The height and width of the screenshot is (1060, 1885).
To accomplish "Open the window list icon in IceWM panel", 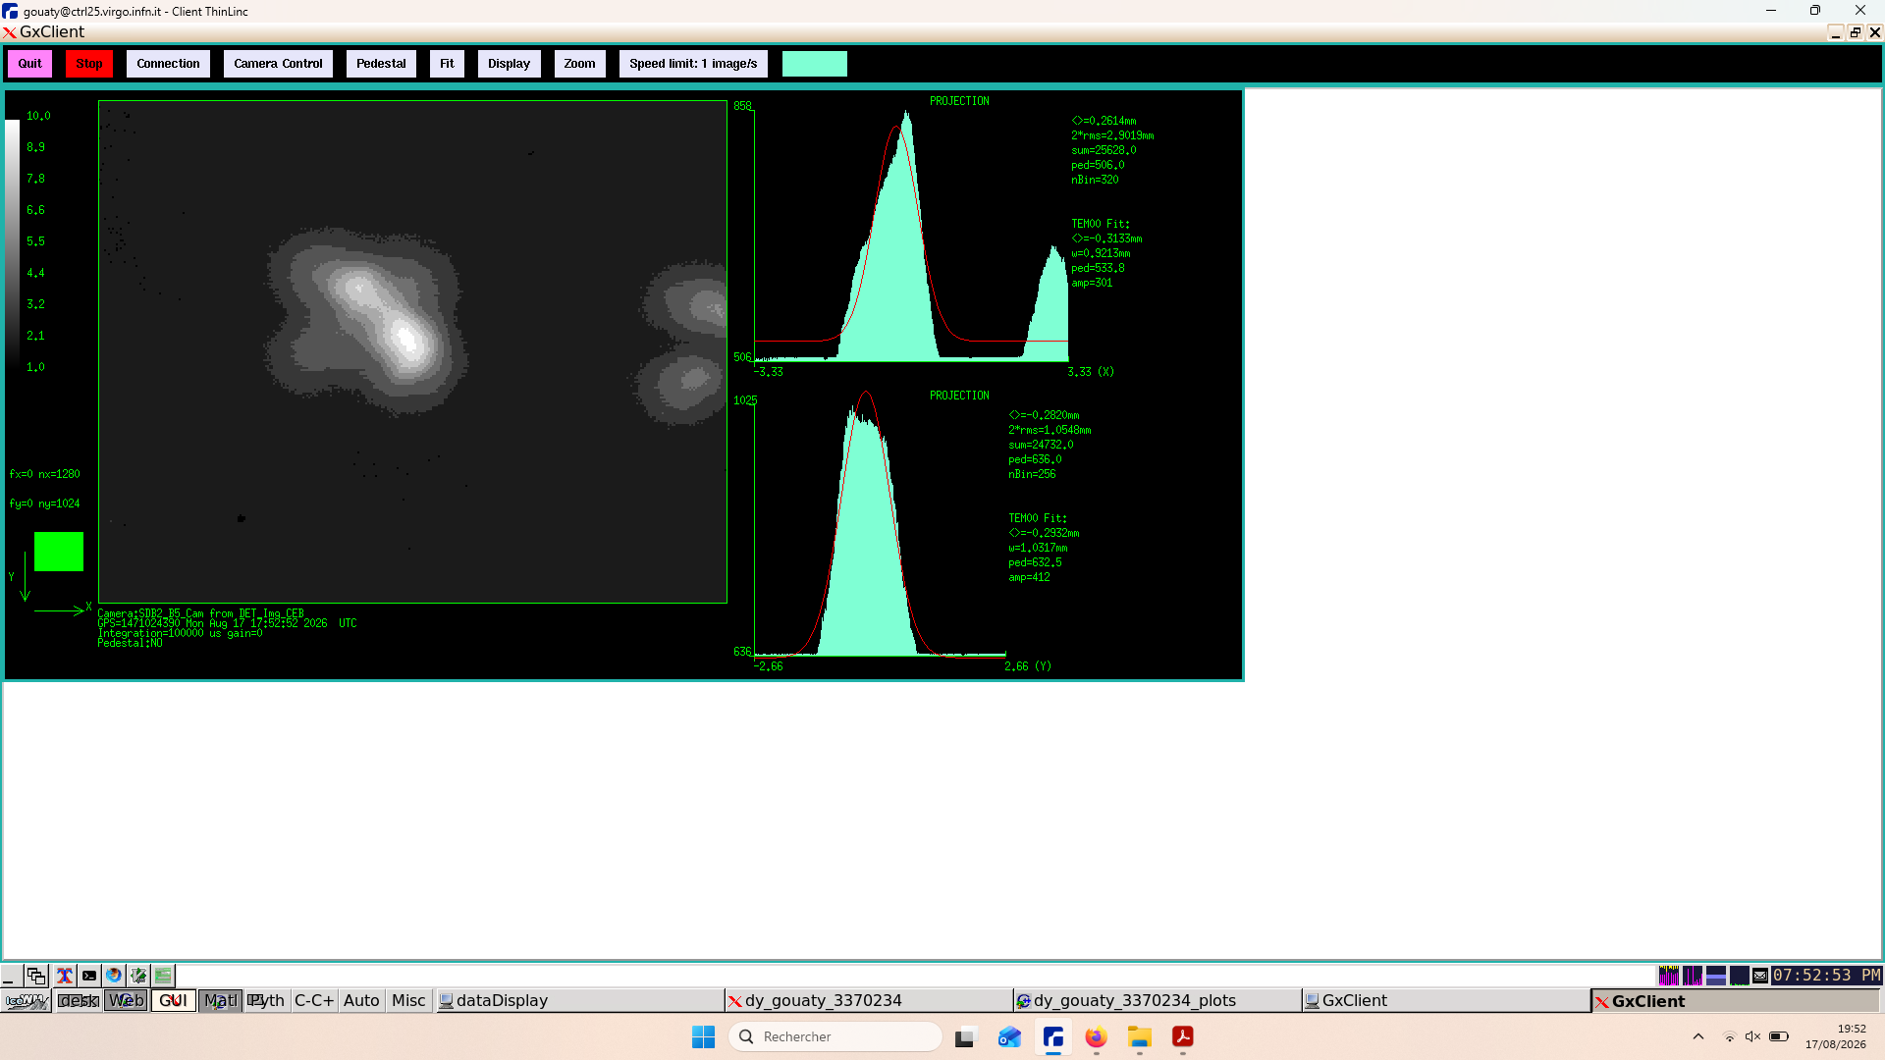I will coord(36,976).
